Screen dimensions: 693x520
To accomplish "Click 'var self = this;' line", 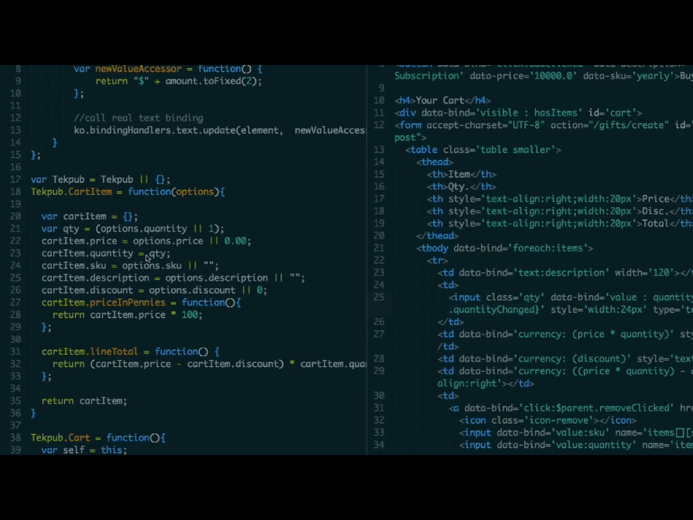I will pyautogui.click(x=84, y=450).
